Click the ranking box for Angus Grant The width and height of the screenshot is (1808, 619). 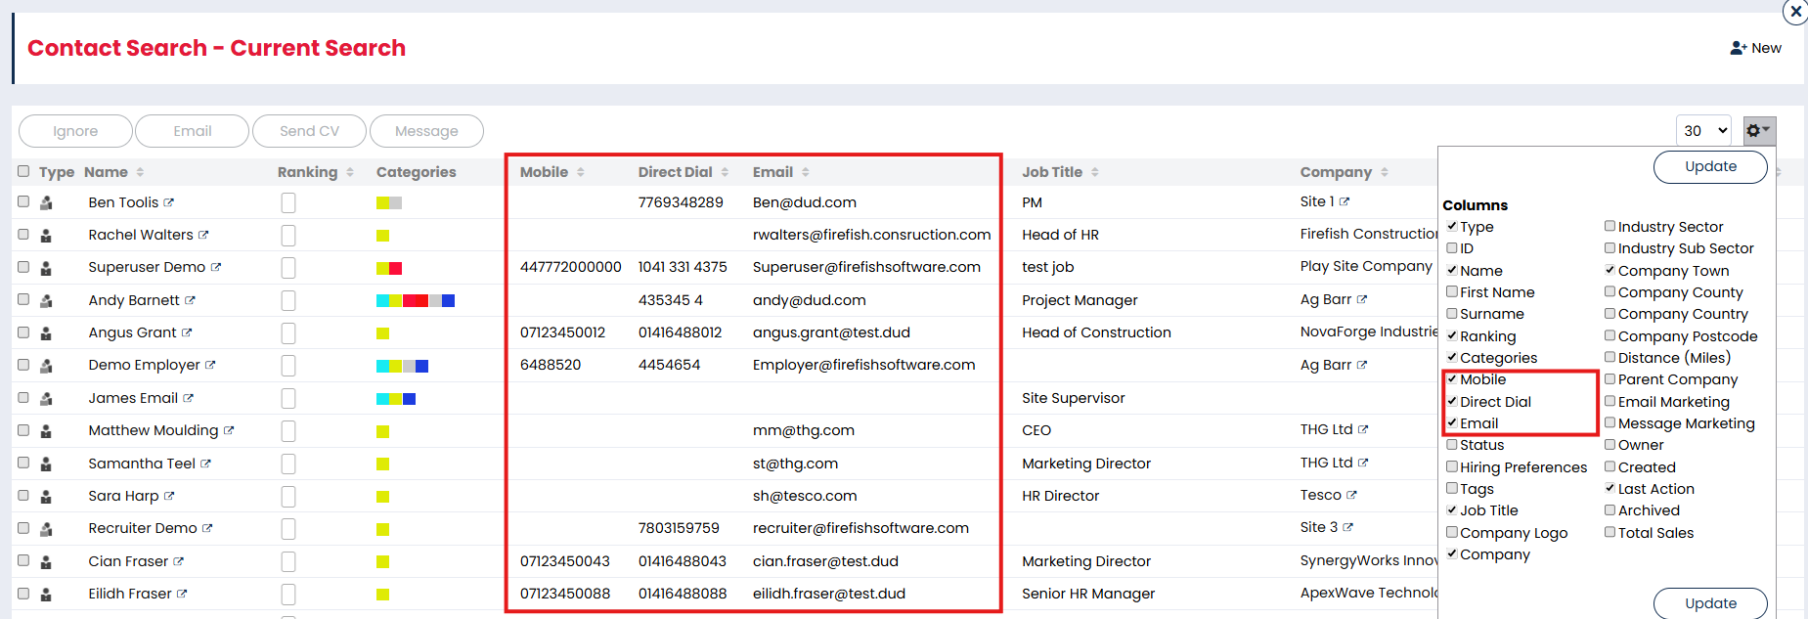pyautogui.click(x=288, y=333)
